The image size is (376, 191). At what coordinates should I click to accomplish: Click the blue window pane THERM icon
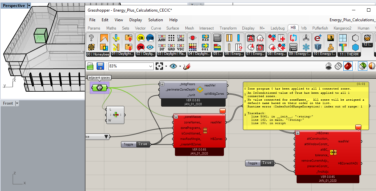coord(343,38)
